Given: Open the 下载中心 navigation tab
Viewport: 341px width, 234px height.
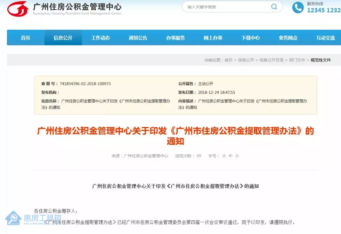Looking at the screenshot, I should pyautogui.click(x=250, y=38).
